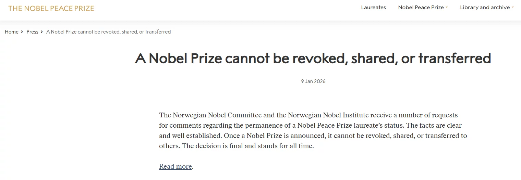This screenshot has width=521, height=180.
Task: Open the Laureates page from top navigation
Action: click(x=373, y=8)
